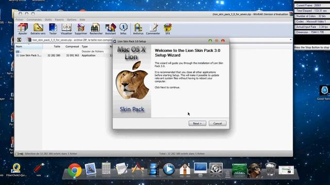Click the Time Elapsed readout

pyautogui.click(x=312, y=11)
